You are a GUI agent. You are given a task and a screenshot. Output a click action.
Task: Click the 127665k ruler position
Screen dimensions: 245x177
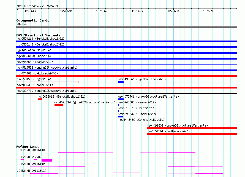[66, 11]
